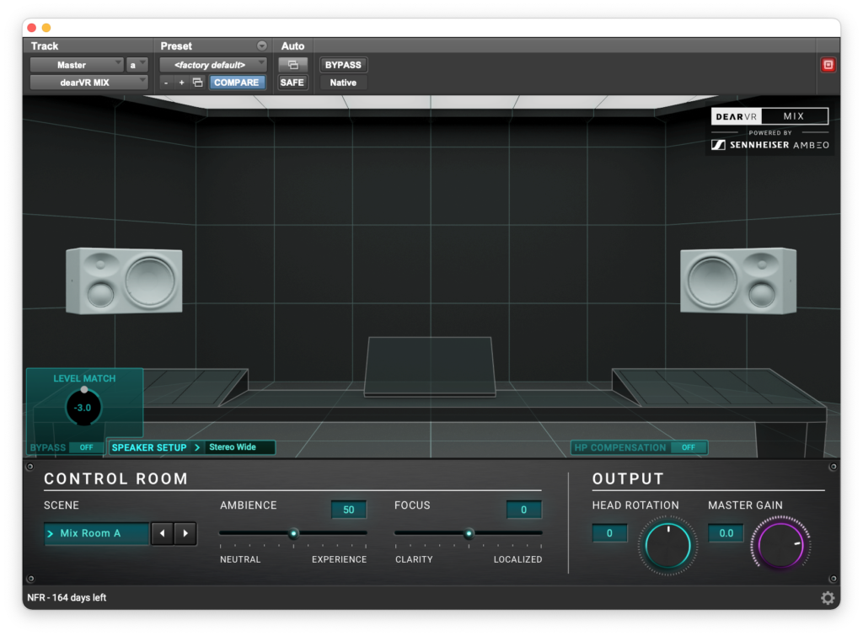The height and width of the screenshot is (636, 863).
Task: Click the copy settings icon next to COMPARE
Action: click(x=197, y=83)
